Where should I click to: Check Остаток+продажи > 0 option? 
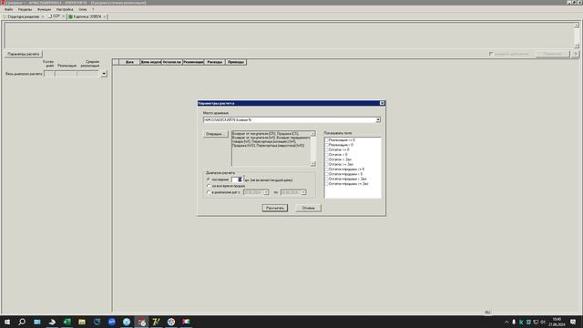tap(326, 174)
